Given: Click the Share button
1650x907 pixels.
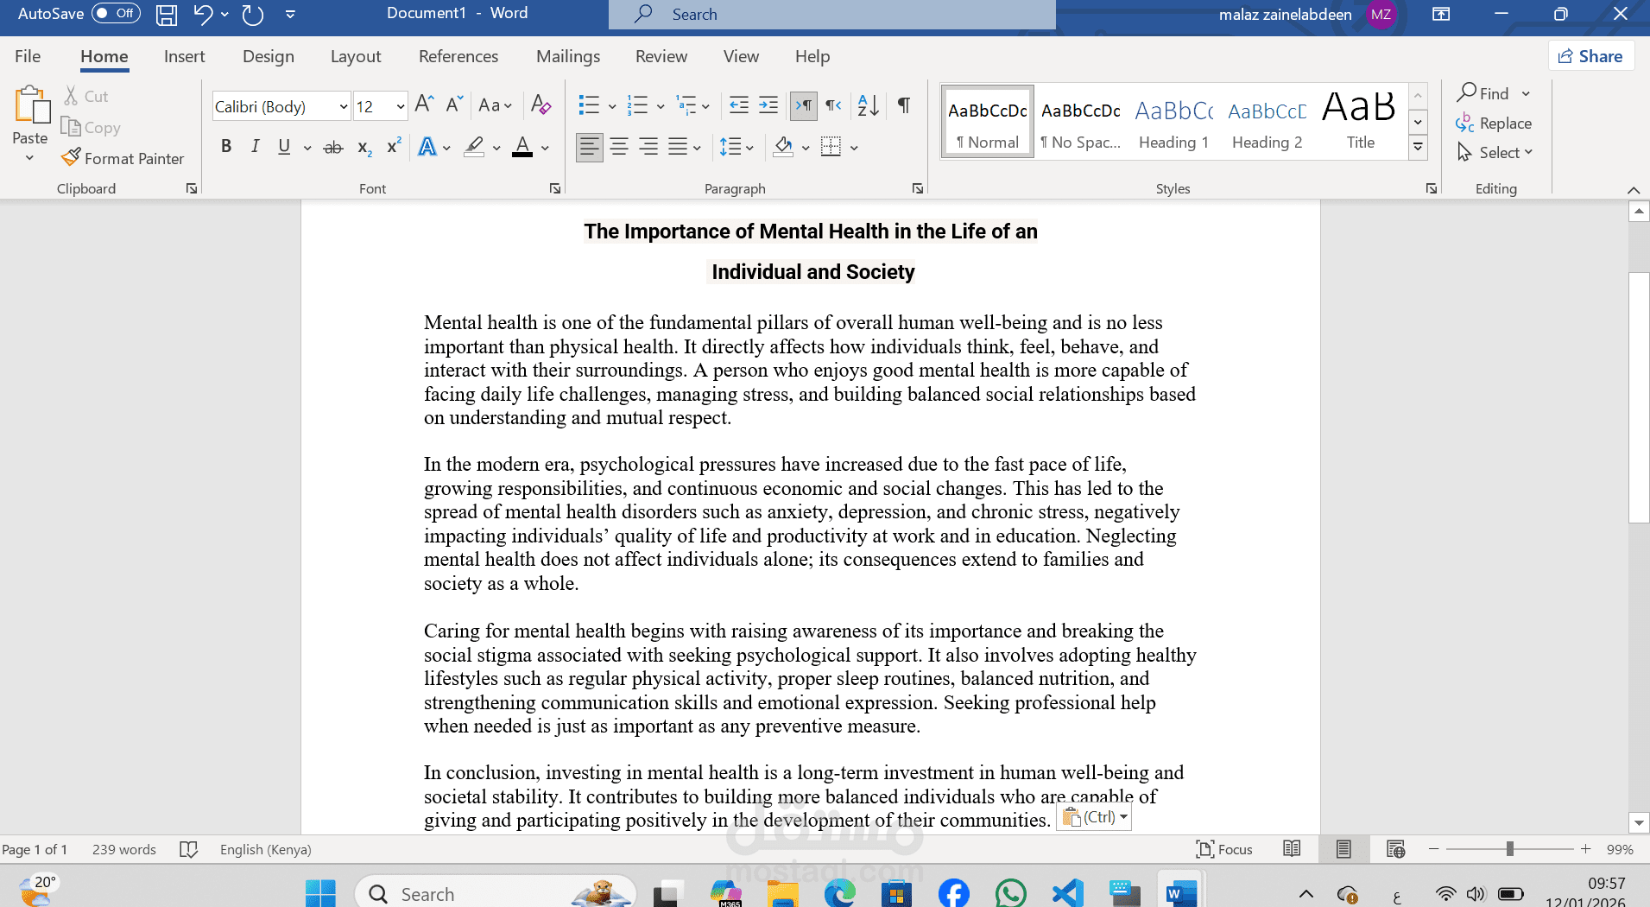Looking at the screenshot, I should [1590, 56].
